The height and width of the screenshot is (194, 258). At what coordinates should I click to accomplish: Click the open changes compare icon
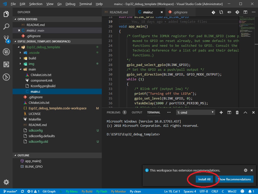pyautogui.click(x=221, y=12)
